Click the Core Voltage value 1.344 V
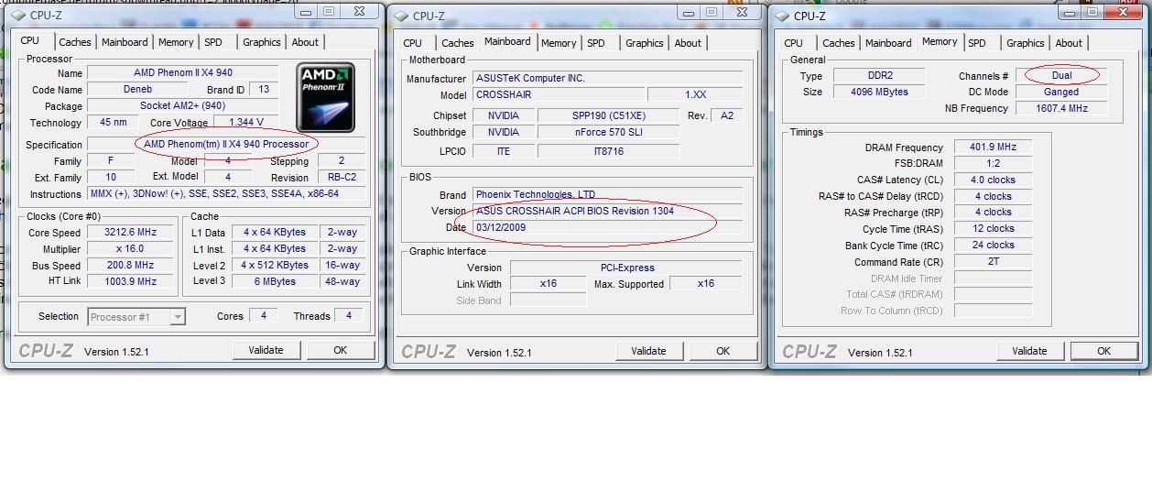Screen dimensions: 1152x481 (x=245, y=123)
